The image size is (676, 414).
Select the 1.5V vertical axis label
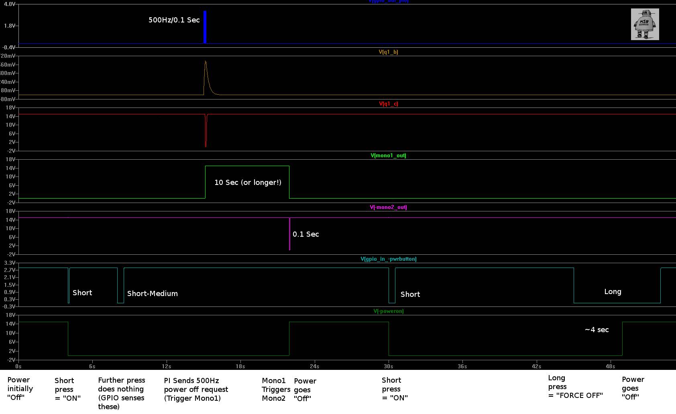[x=9, y=285]
